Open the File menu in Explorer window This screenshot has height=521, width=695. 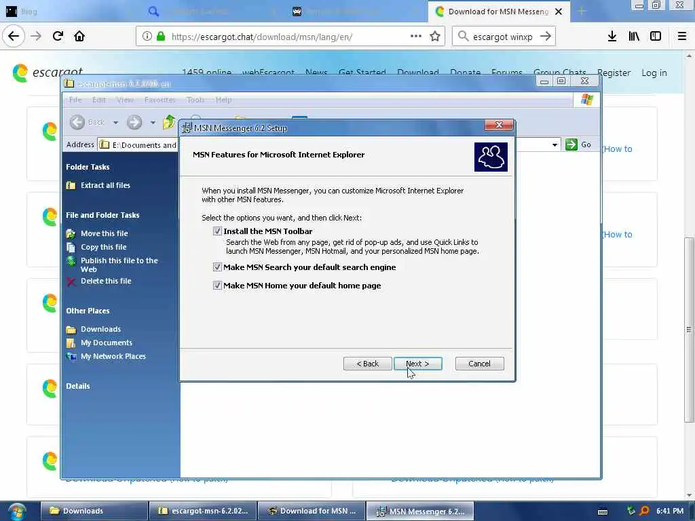[75, 100]
